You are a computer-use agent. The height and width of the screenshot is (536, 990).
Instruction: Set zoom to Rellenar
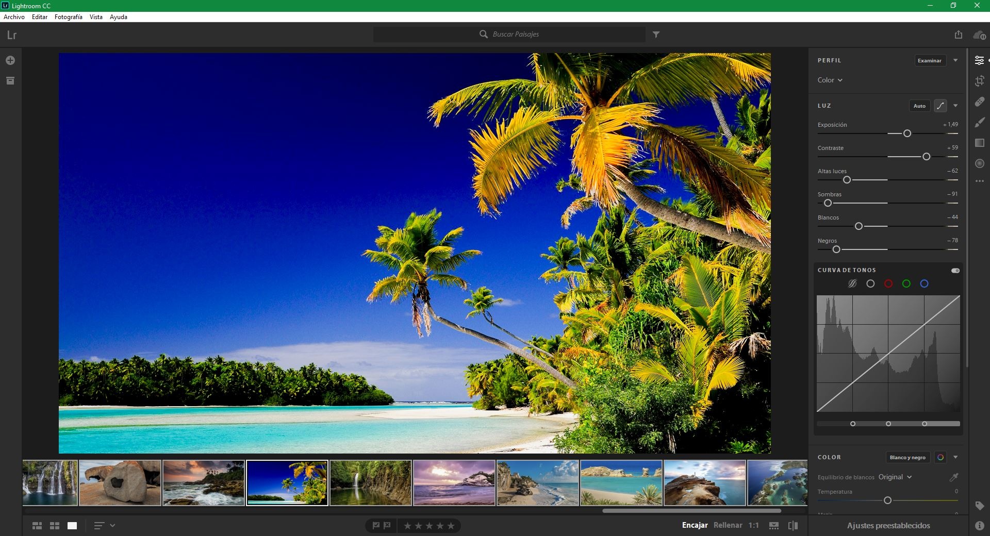coord(728,525)
